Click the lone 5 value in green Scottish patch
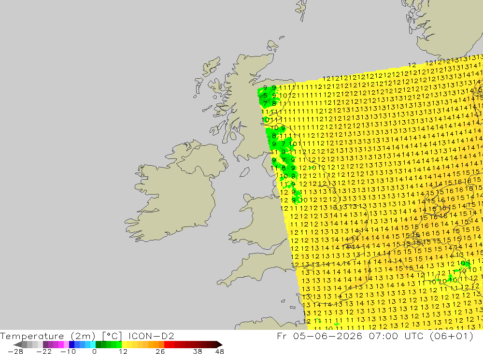 tap(265, 96)
